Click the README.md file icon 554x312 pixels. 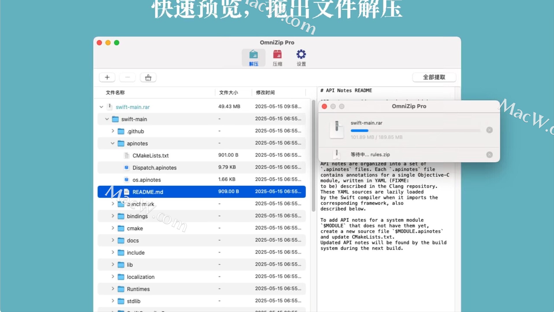[x=126, y=192]
